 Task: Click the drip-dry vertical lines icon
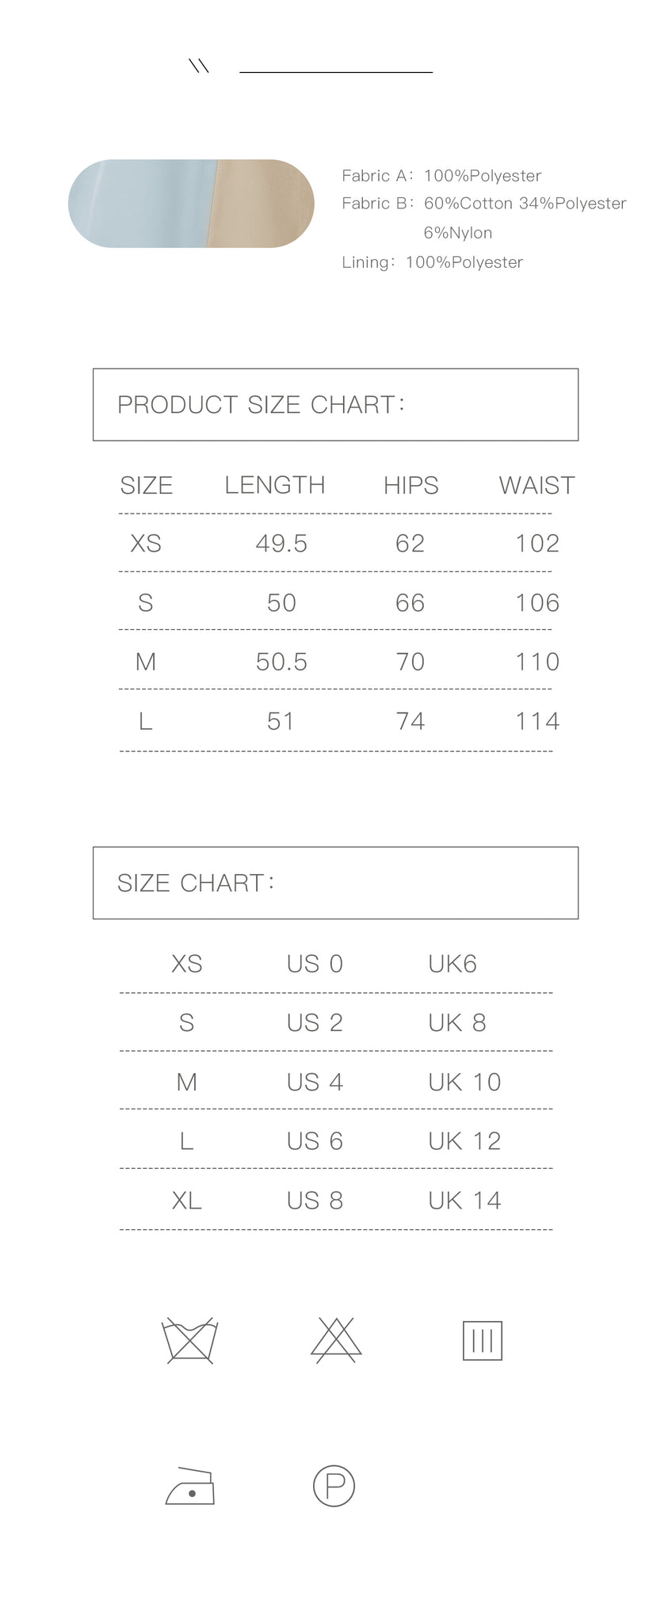(x=483, y=1340)
